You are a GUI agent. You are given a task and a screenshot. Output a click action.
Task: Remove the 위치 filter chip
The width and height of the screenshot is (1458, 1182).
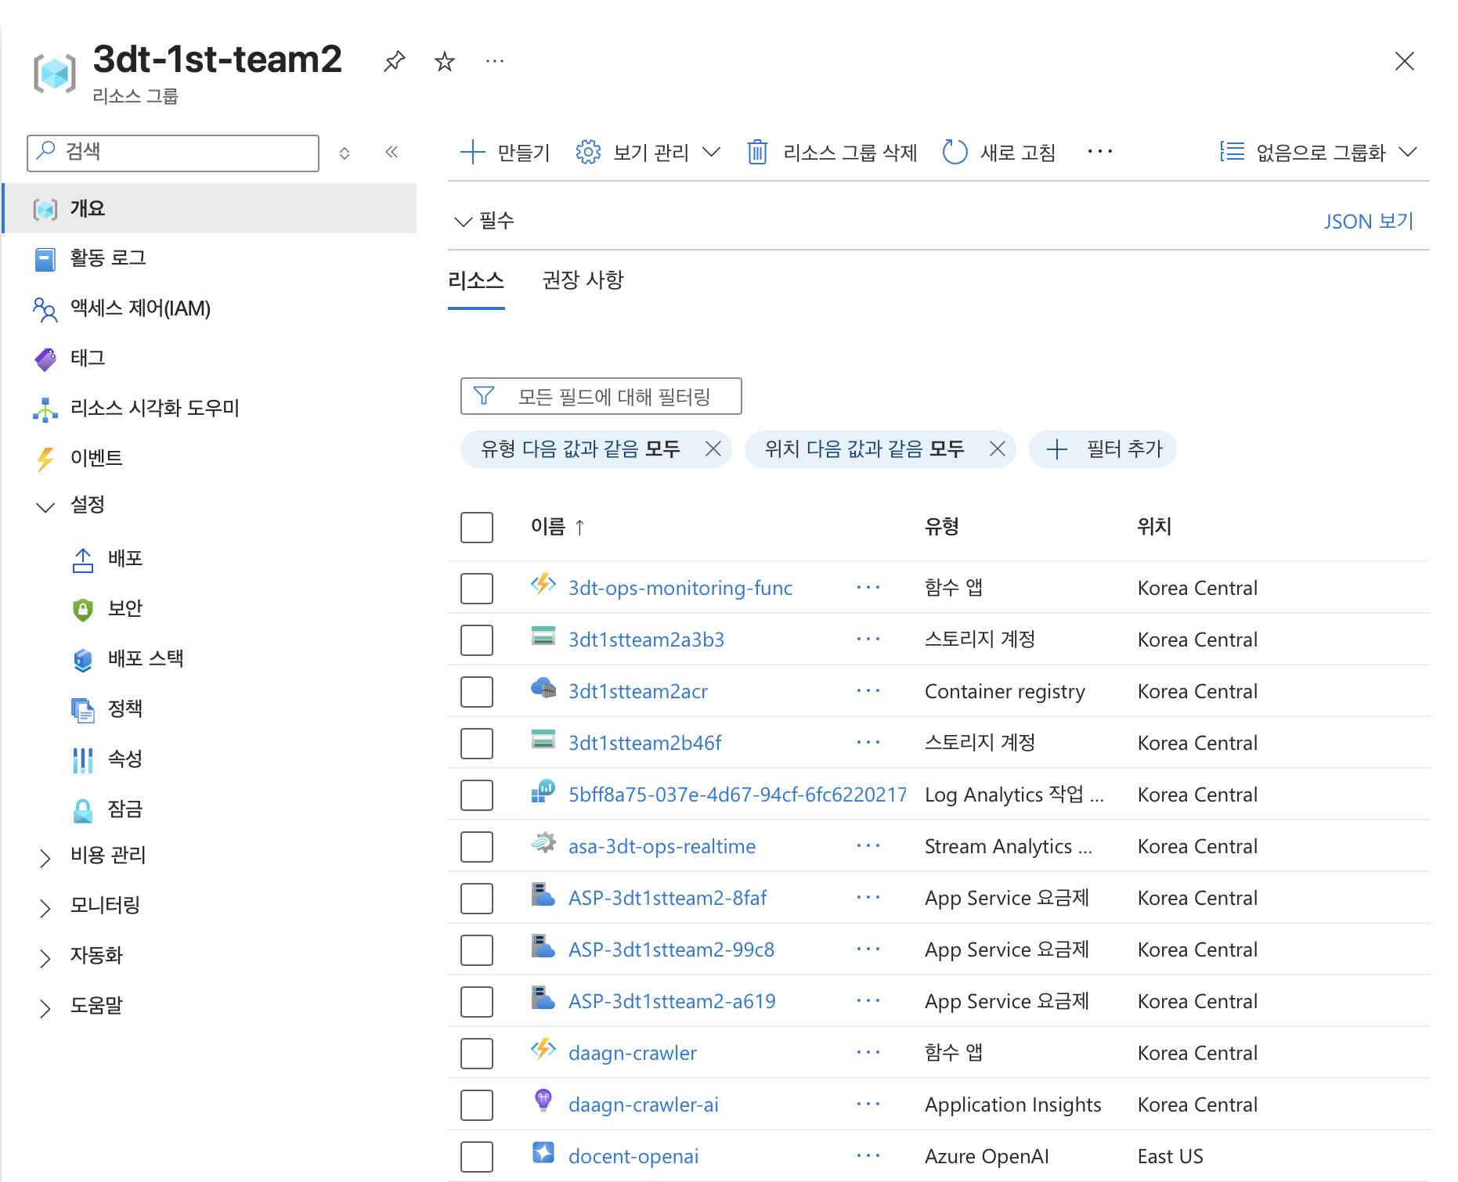[997, 449]
